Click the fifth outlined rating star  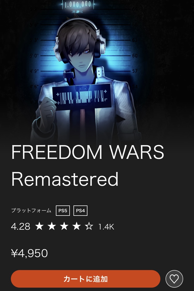coord(89,226)
